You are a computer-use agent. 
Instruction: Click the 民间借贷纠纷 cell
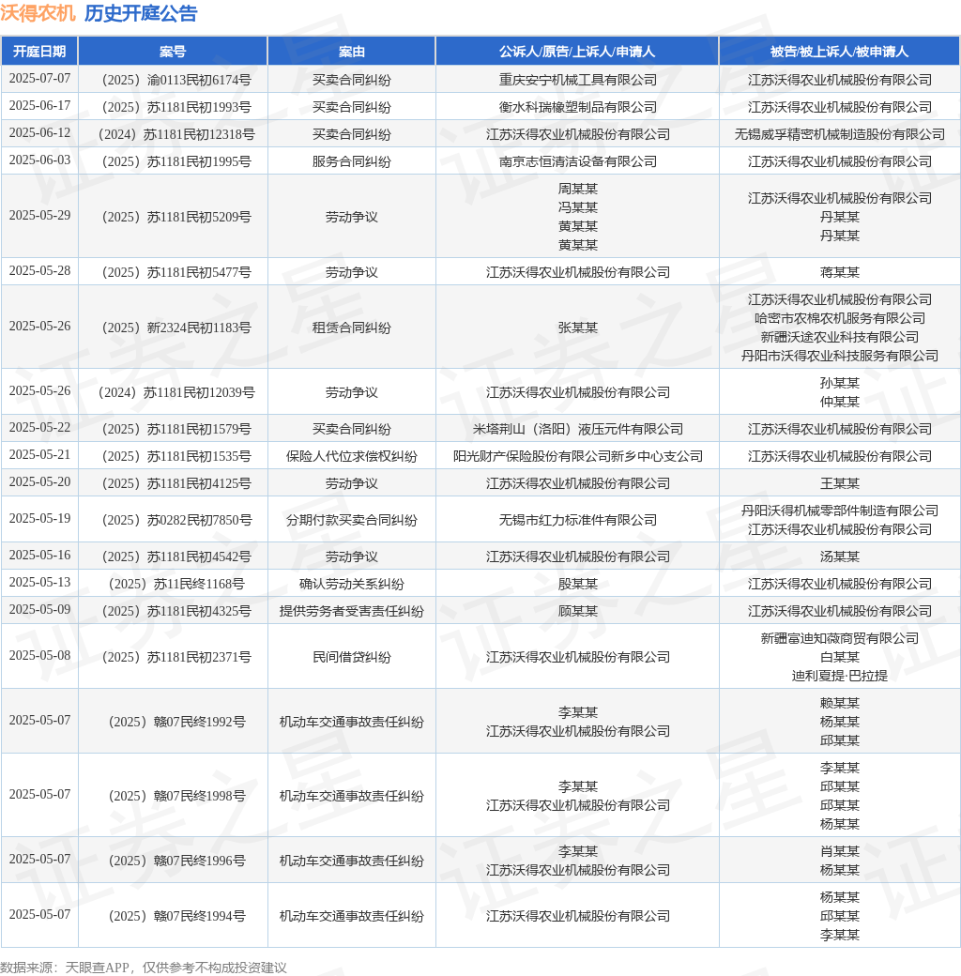[352, 657]
